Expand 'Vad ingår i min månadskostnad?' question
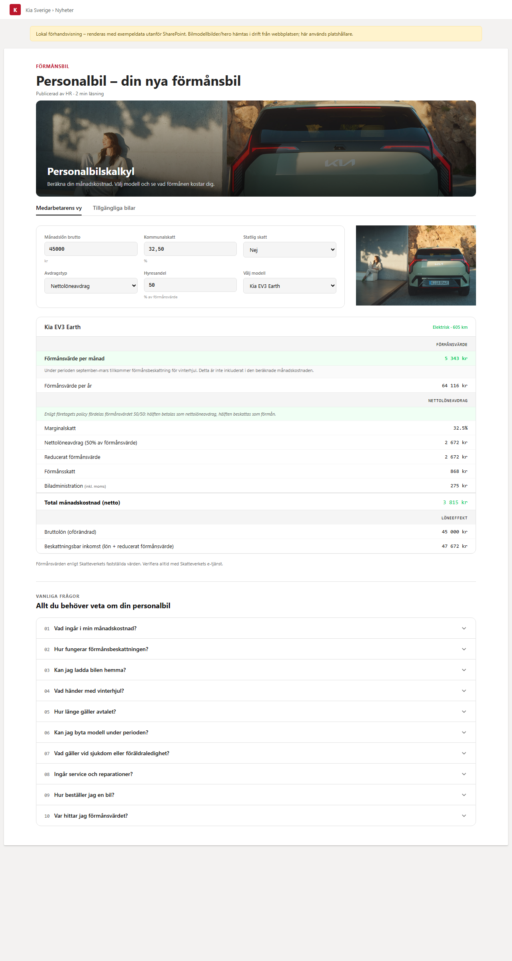512x961 pixels. click(x=256, y=628)
